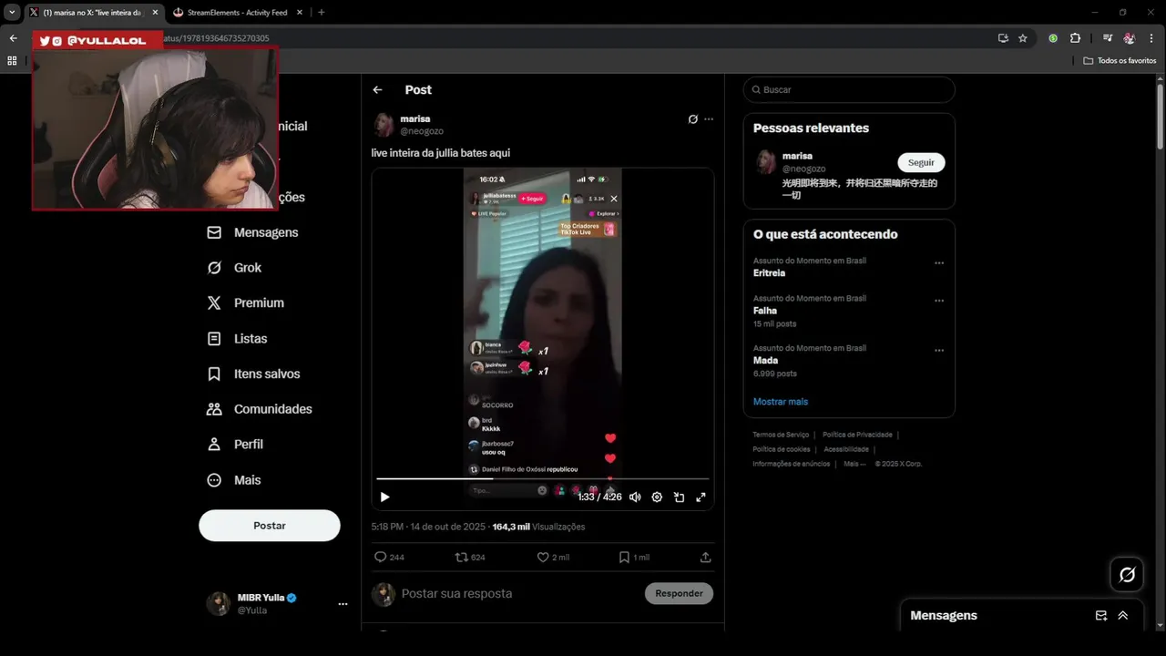
Task: Switch the video to fullscreen
Action: (701, 497)
